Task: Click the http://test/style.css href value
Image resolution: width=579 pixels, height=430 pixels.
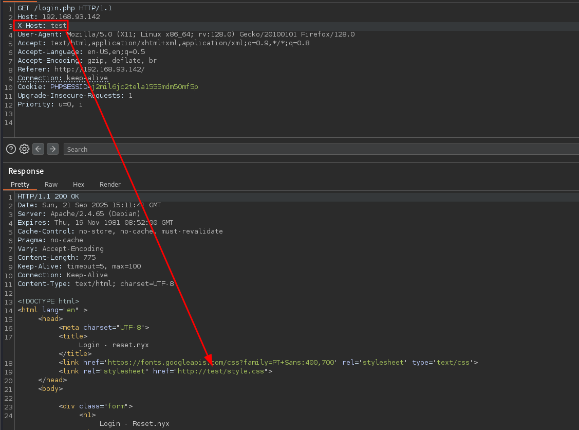Action: 222,371
